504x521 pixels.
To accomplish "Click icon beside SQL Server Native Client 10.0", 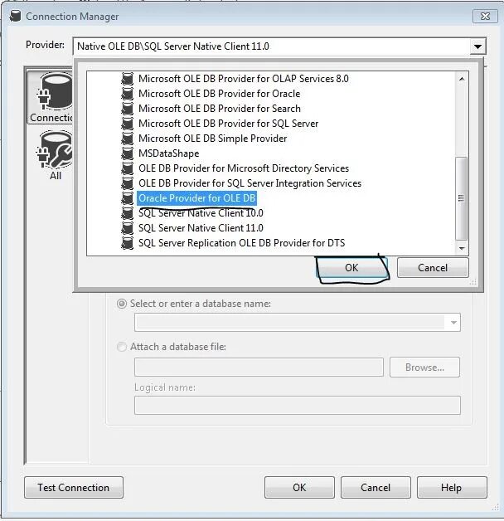I will [127, 213].
